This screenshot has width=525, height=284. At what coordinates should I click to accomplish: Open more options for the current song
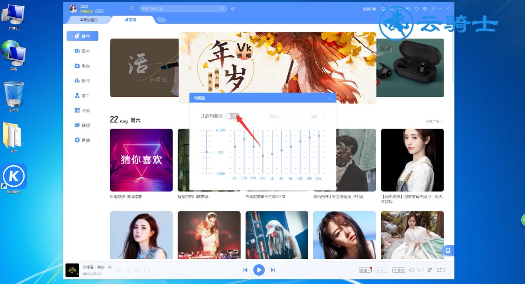click(x=147, y=270)
